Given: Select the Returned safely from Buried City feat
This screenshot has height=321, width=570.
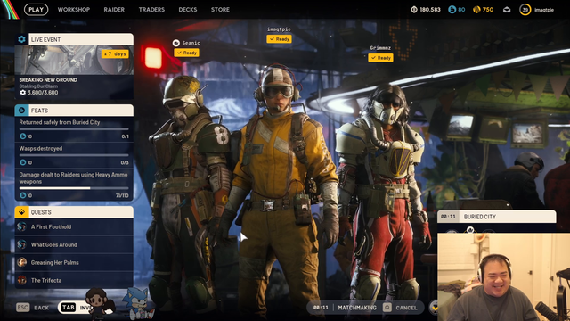Looking at the screenshot, I should point(74,128).
